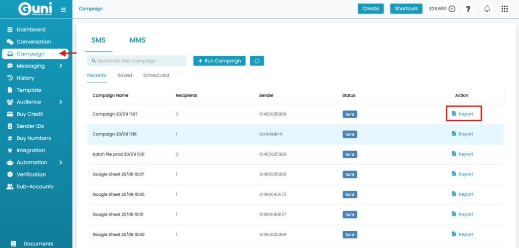Open Dashboard from the sidebar

tap(30, 29)
